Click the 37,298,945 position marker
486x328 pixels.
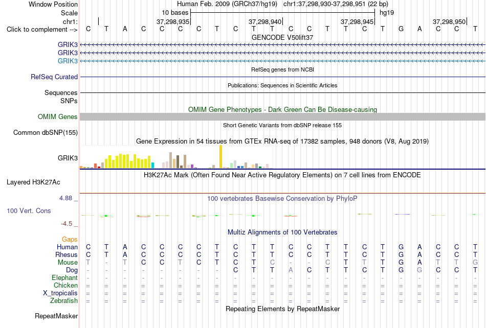(357, 21)
